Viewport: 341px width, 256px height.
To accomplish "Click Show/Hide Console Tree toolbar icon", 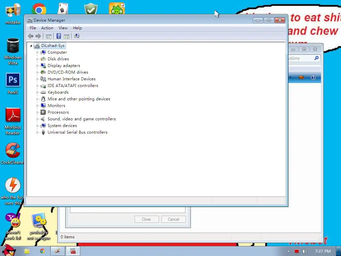I will (x=49, y=36).
